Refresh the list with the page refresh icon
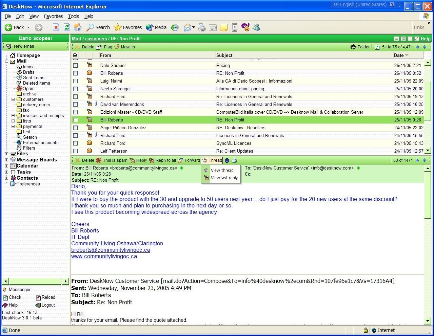This screenshot has width=434, height=336. 377,47
